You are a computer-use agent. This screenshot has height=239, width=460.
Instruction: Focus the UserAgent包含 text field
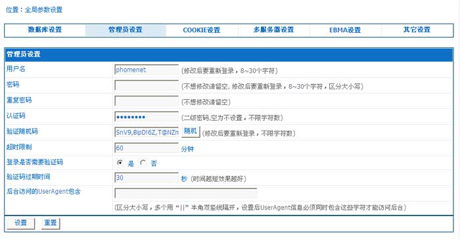pos(186,193)
